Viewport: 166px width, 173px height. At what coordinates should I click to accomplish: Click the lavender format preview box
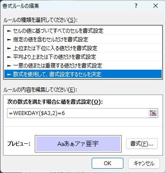(x=78, y=144)
